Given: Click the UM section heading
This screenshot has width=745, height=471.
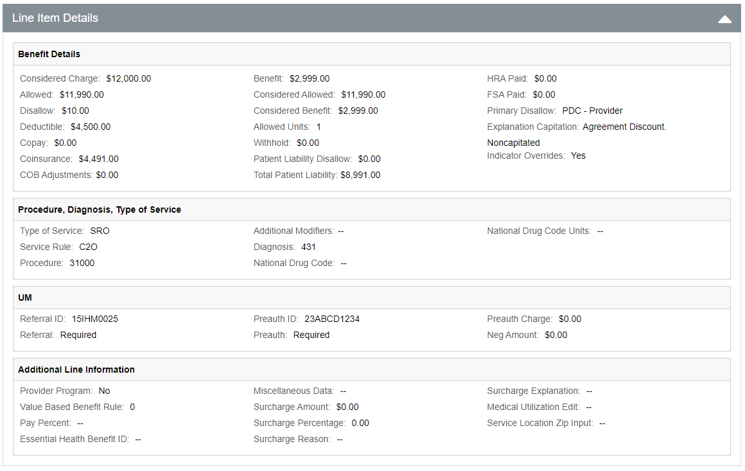Looking at the screenshot, I should 25,298.
